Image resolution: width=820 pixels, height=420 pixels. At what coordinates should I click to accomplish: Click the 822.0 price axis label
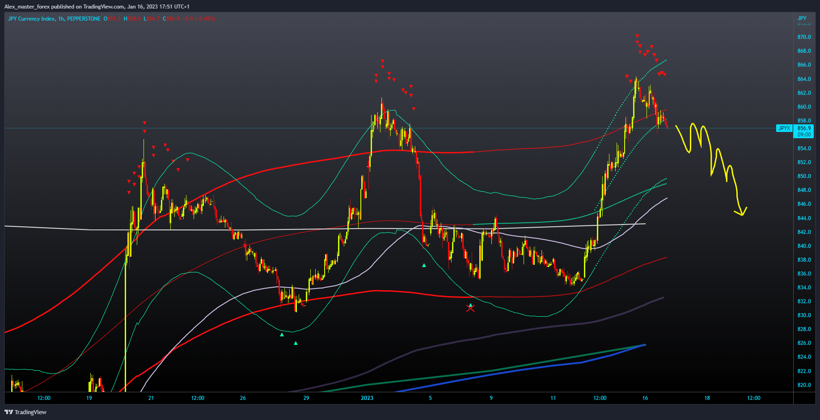[804, 371]
